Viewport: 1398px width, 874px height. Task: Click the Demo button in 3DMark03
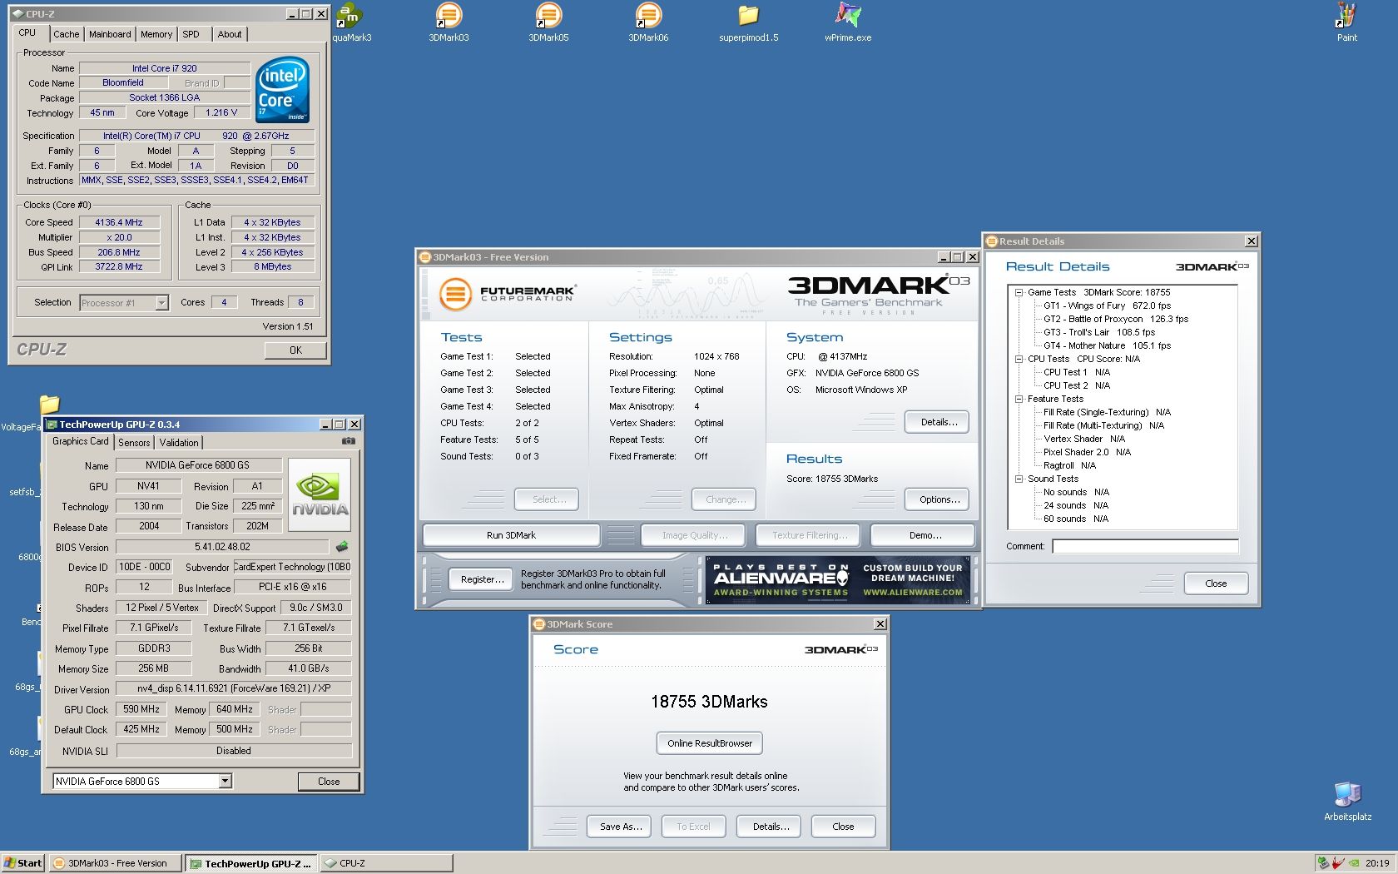tap(925, 535)
